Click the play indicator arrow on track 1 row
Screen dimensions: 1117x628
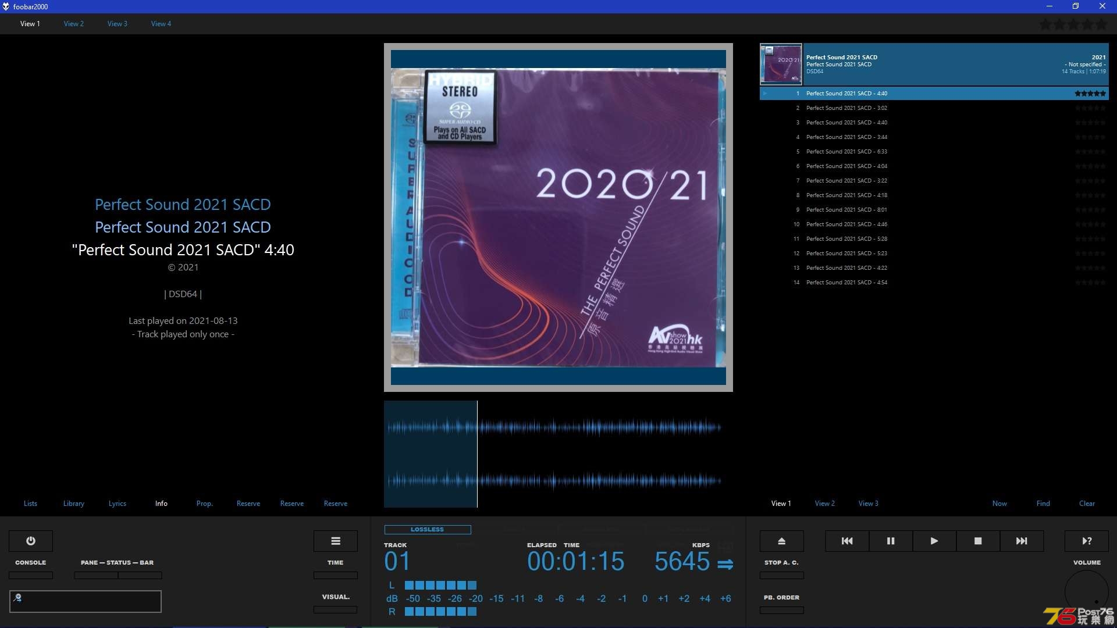(765, 93)
